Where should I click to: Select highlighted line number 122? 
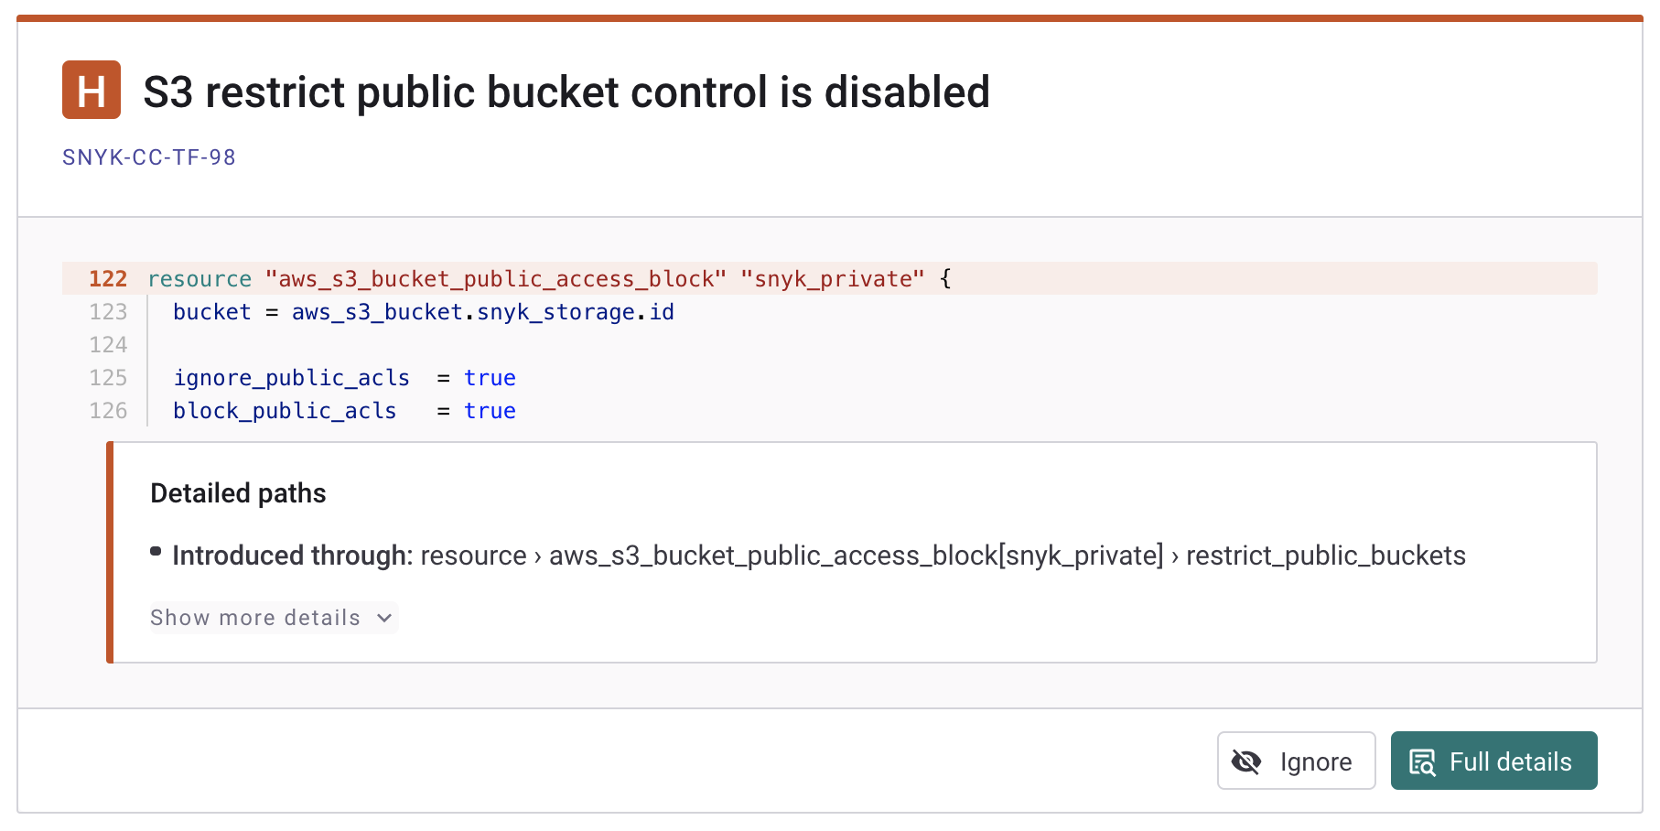(108, 279)
